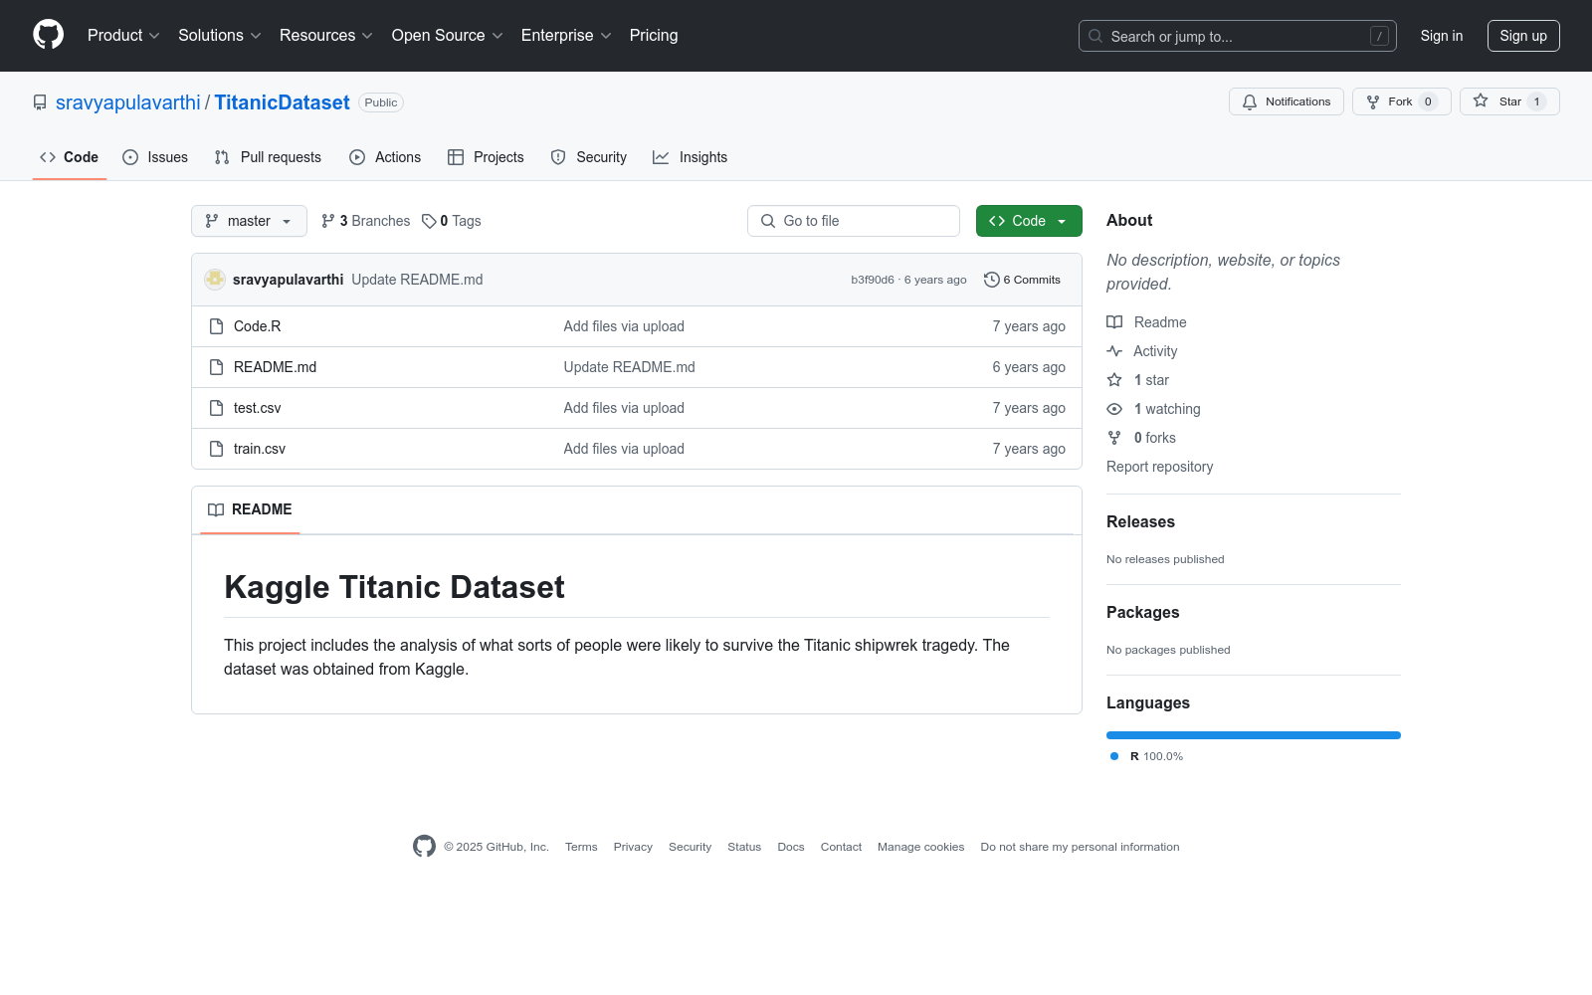Screen dimensions: 1592x995
Task: Click the star icon in Star button
Action: click(1481, 101)
